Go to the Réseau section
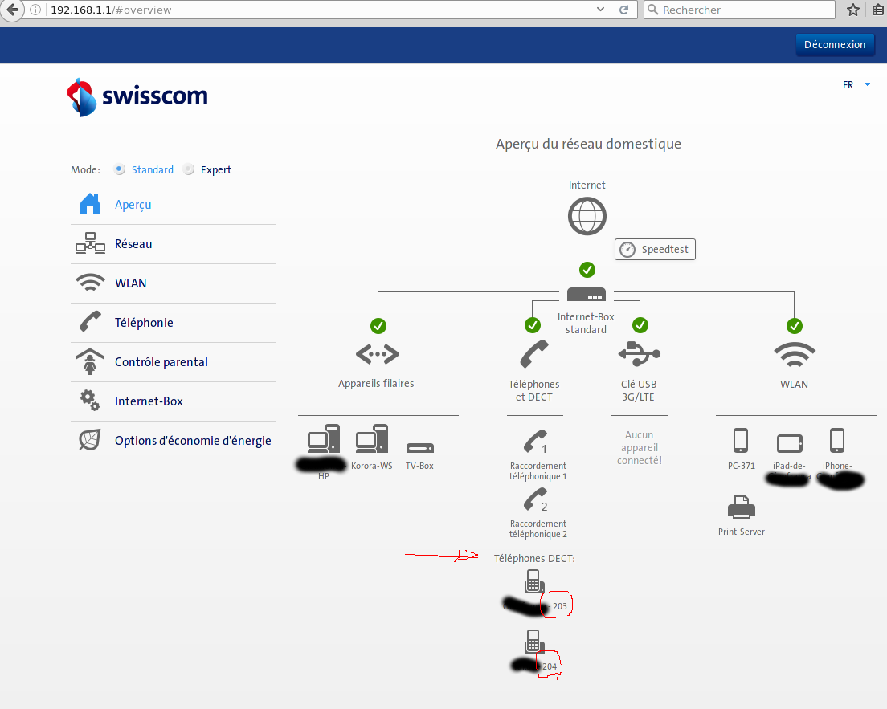This screenshot has width=887, height=709. (90, 243)
